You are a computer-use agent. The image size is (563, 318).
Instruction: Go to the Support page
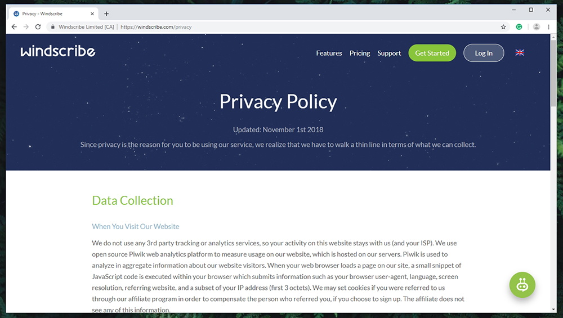coord(389,53)
